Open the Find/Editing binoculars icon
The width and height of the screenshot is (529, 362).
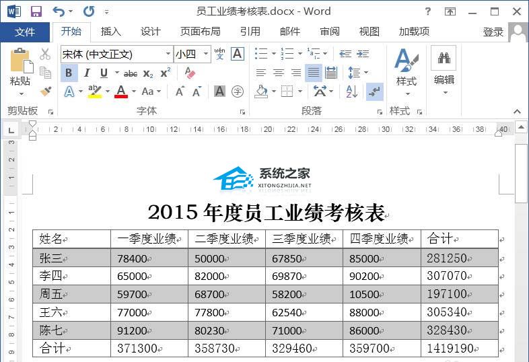[444, 58]
